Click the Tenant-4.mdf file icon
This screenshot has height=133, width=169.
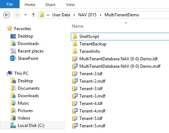(75, 111)
